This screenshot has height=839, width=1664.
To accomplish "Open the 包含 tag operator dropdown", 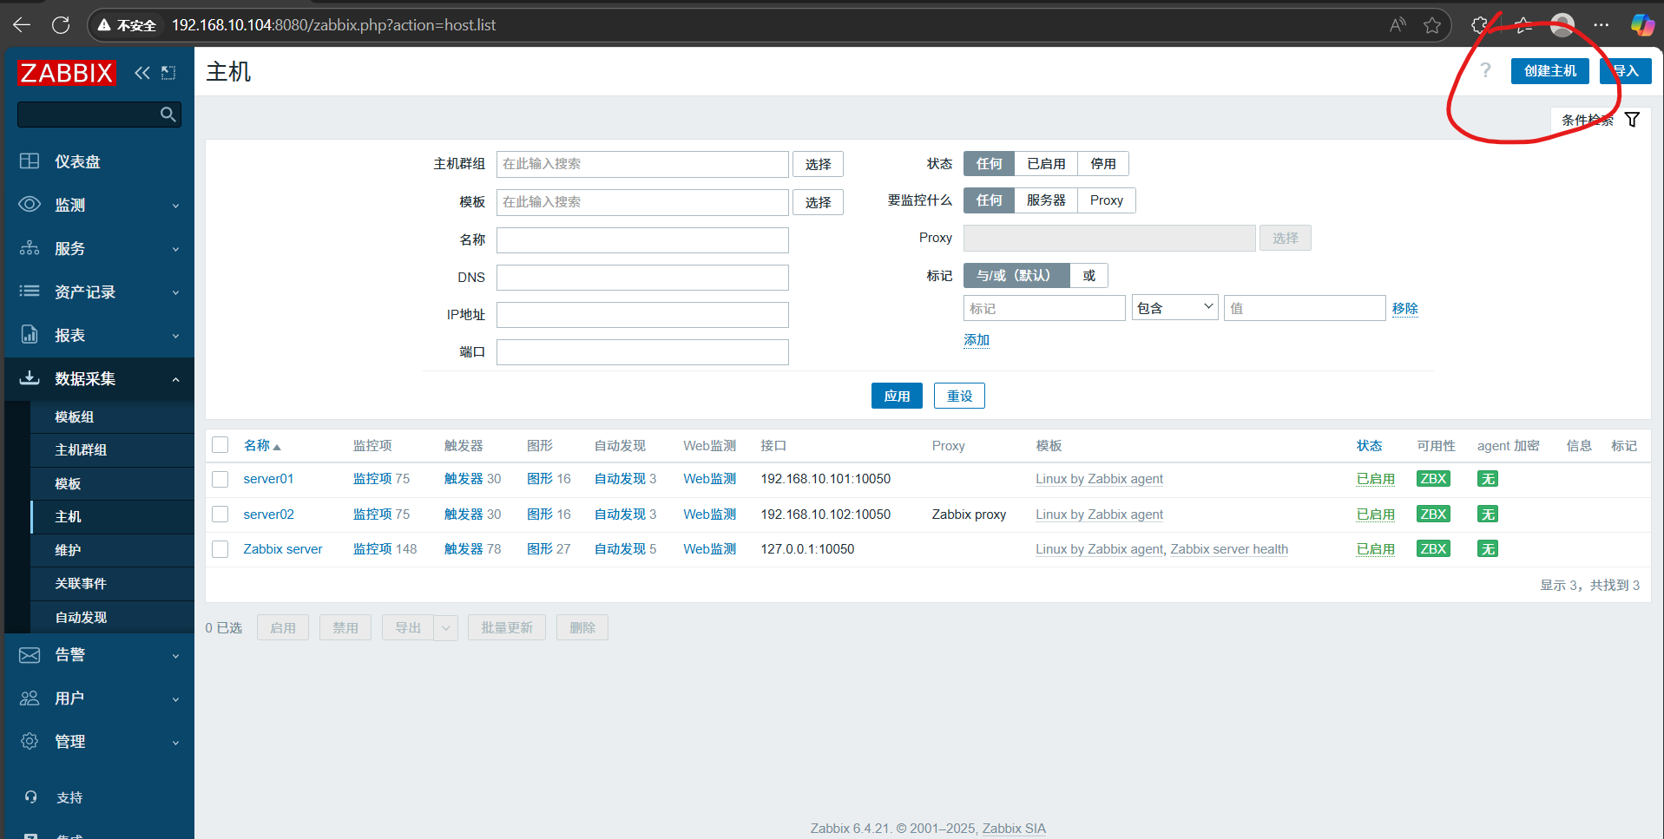I will [x=1175, y=308].
